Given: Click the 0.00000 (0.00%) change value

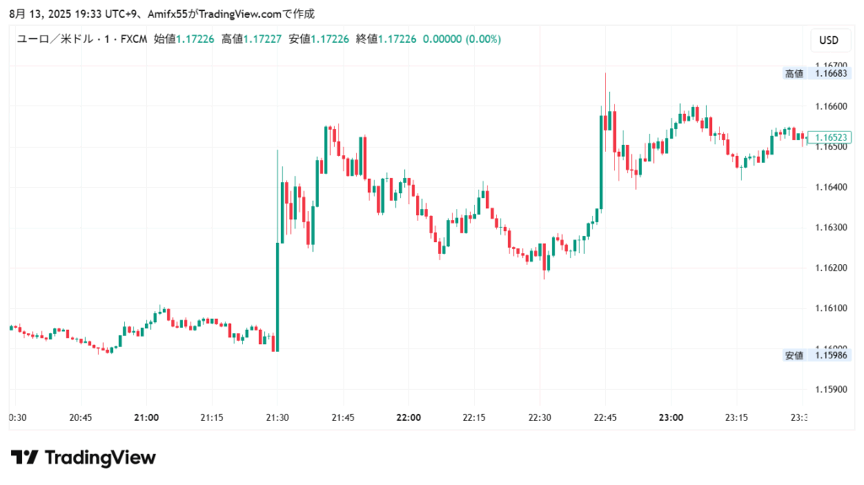Looking at the screenshot, I should pos(462,39).
